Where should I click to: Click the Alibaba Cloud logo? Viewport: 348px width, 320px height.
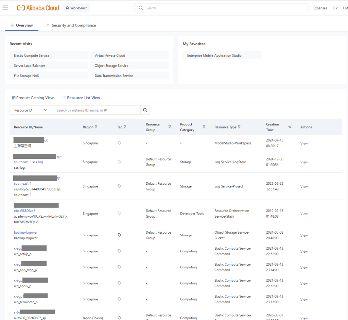38,8
